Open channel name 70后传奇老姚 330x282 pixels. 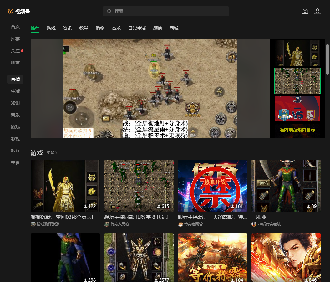tap(269, 224)
